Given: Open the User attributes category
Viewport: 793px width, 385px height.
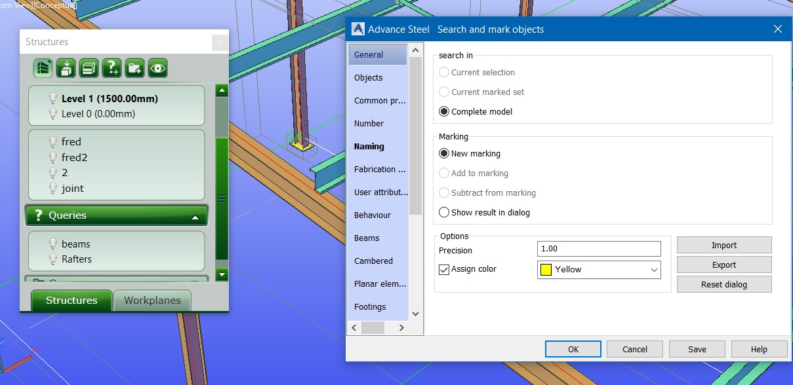Looking at the screenshot, I should coord(378,192).
